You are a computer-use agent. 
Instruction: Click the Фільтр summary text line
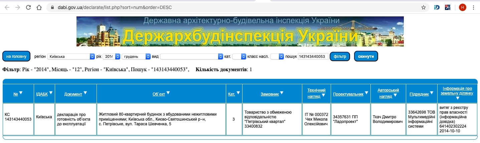pyautogui.click(x=96, y=70)
